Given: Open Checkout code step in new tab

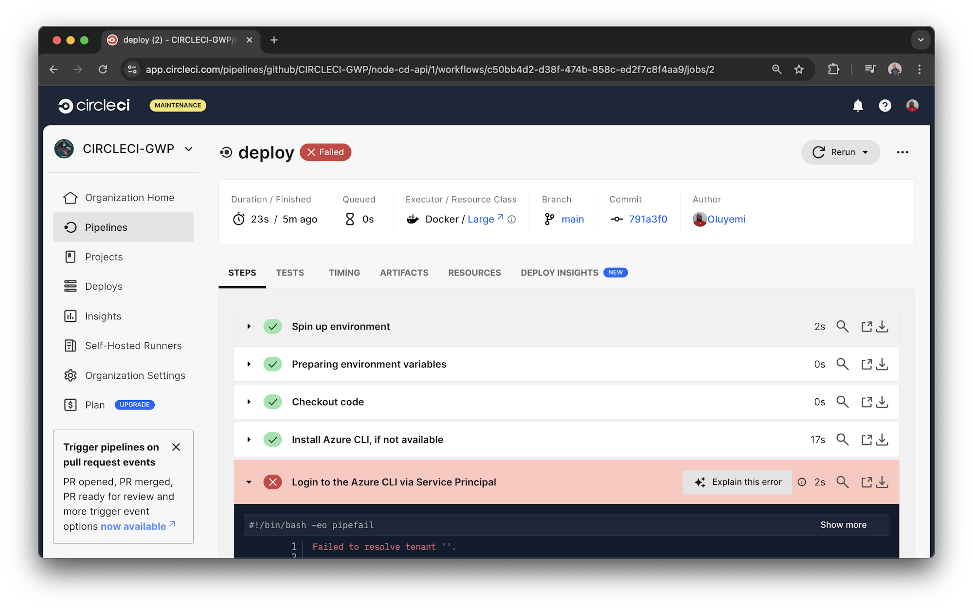Looking at the screenshot, I should coord(866,402).
